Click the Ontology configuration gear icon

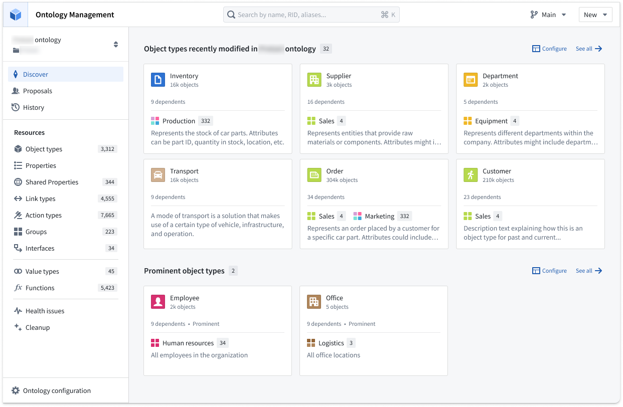[x=16, y=390]
